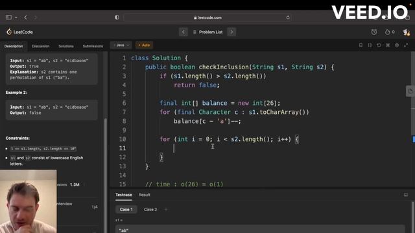Expand editor to fullscreen
Viewport: 415px width, 233px height.
(x=406, y=45)
